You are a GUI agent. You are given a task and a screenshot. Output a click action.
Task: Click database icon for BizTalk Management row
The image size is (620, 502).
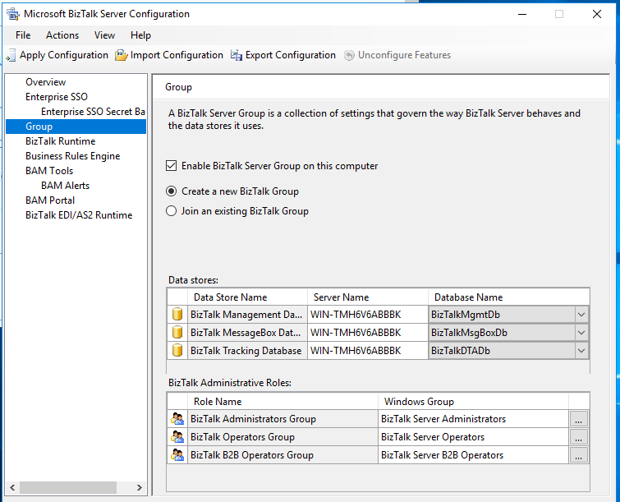pos(177,315)
